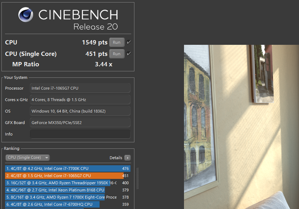
Task: Toggle the CPU (Single Core) test checkbox
Action: [x=129, y=54]
